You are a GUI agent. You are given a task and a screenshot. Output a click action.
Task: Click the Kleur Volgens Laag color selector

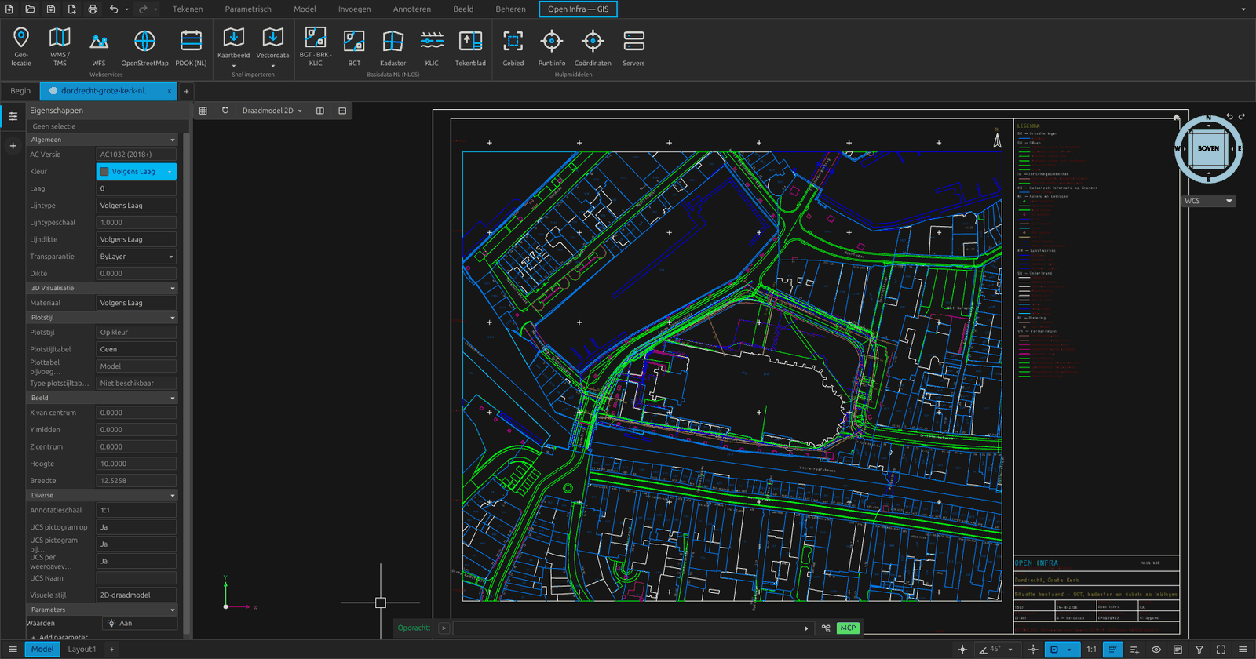(x=137, y=171)
